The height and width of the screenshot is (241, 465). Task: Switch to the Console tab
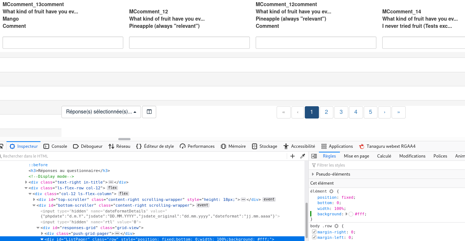pos(55,146)
